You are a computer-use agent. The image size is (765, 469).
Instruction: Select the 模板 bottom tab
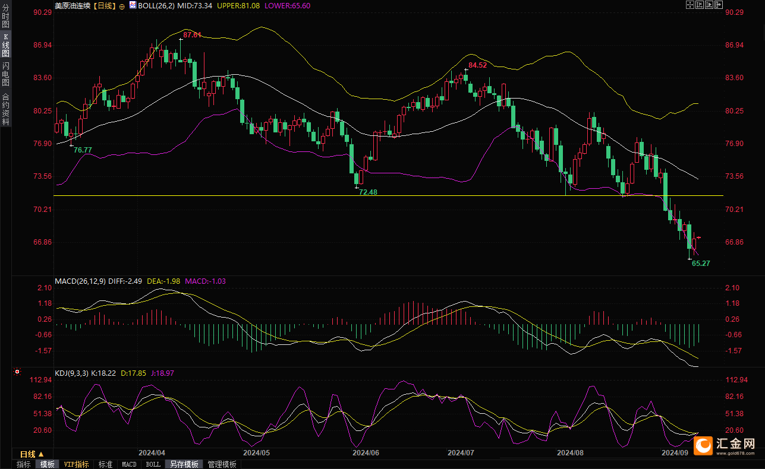(x=48, y=464)
